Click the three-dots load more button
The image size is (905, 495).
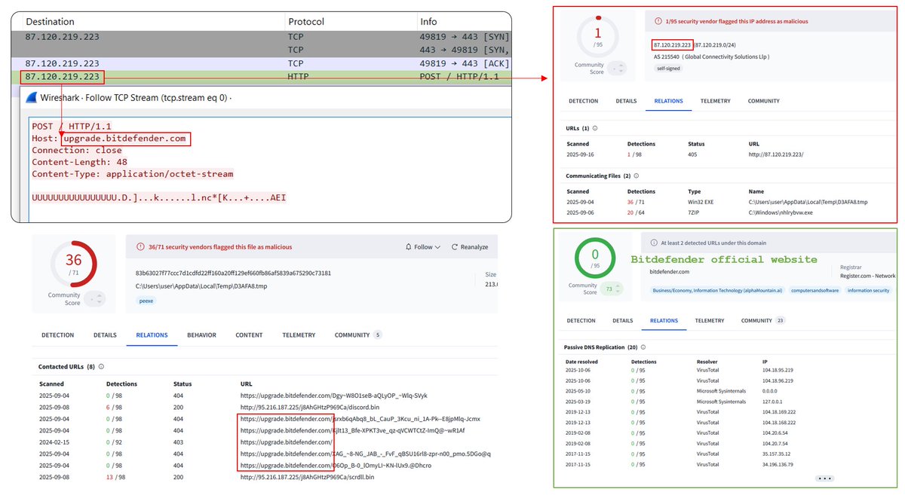pyautogui.click(x=824, y=478)
